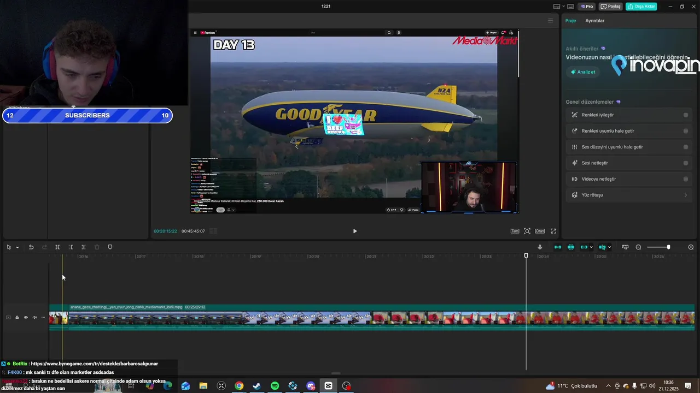Click the Paylaş share button
This screenshot has width=700, height=393.
(x=611, y=7)
